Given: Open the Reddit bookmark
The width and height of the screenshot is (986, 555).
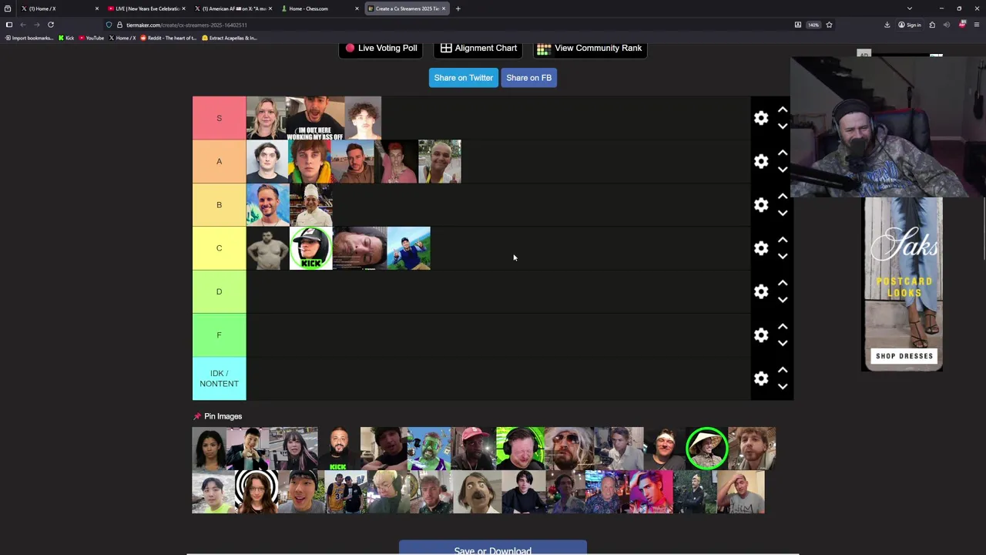Looking at the screenshot, I should point(169,38).
